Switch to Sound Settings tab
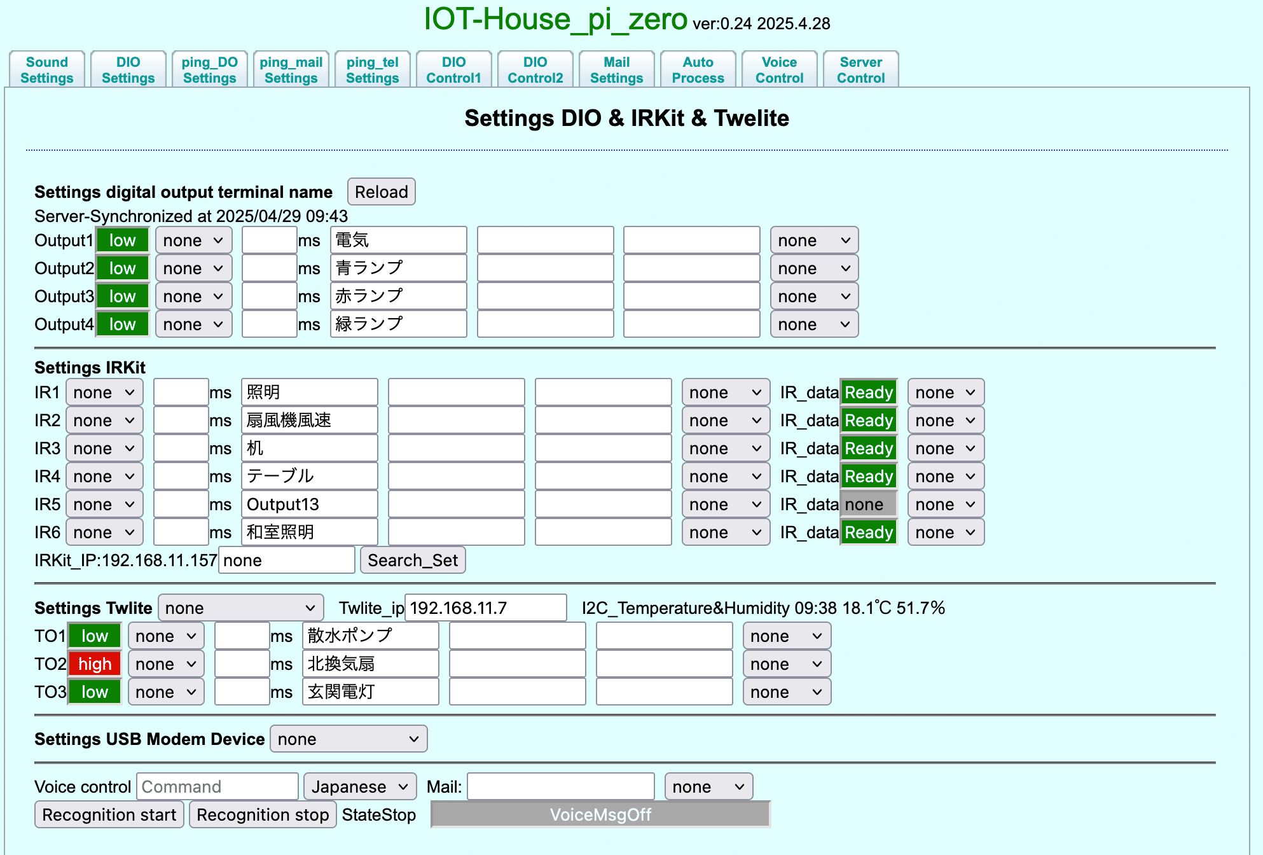 tap(47, 70)
